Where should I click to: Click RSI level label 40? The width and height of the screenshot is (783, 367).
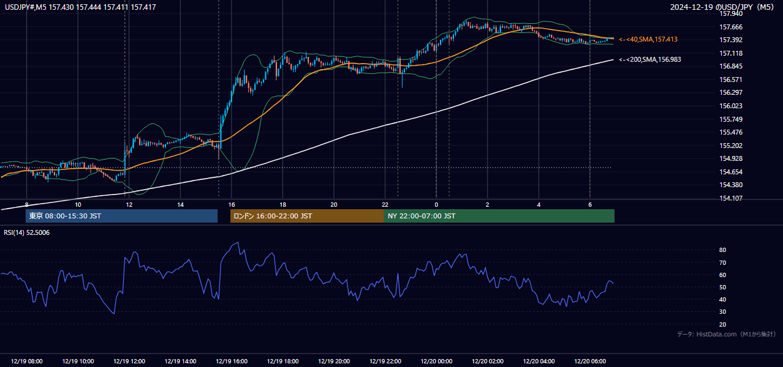tap(723, 299)
